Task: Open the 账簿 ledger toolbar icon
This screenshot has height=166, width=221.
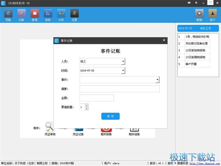Action: coord(35,15)
